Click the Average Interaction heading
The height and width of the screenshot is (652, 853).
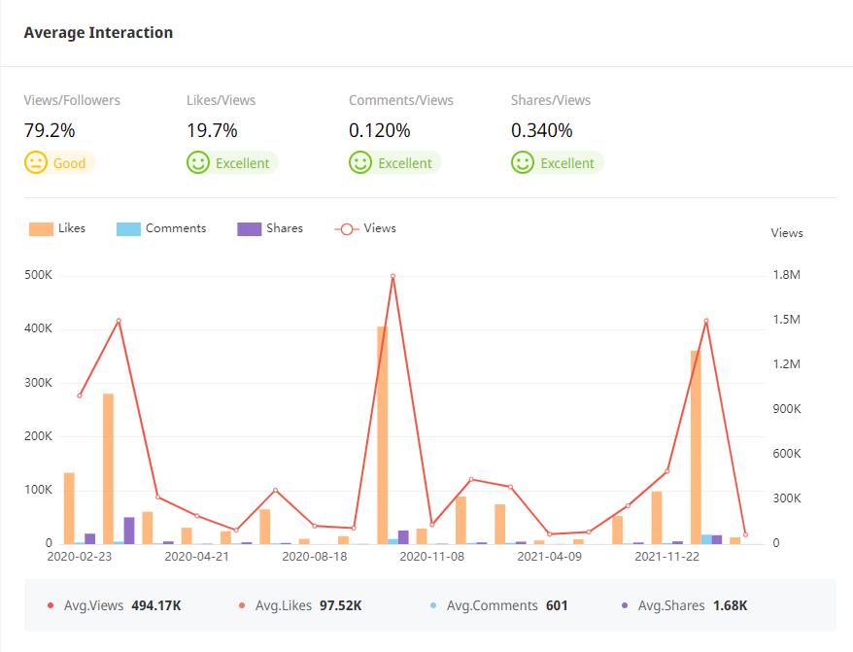(x=98, y=32)
